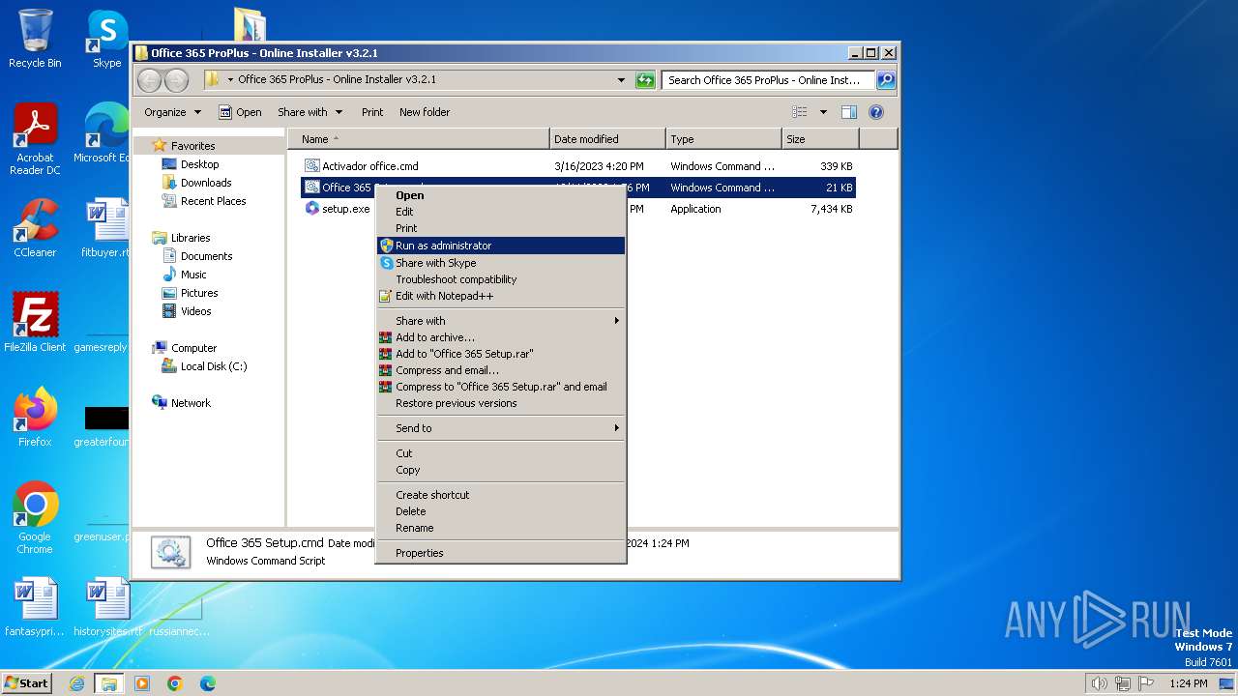Open the Share with toolbar dropdown
The height and width of the screenshot is (696, 1238).
[309, 112]
